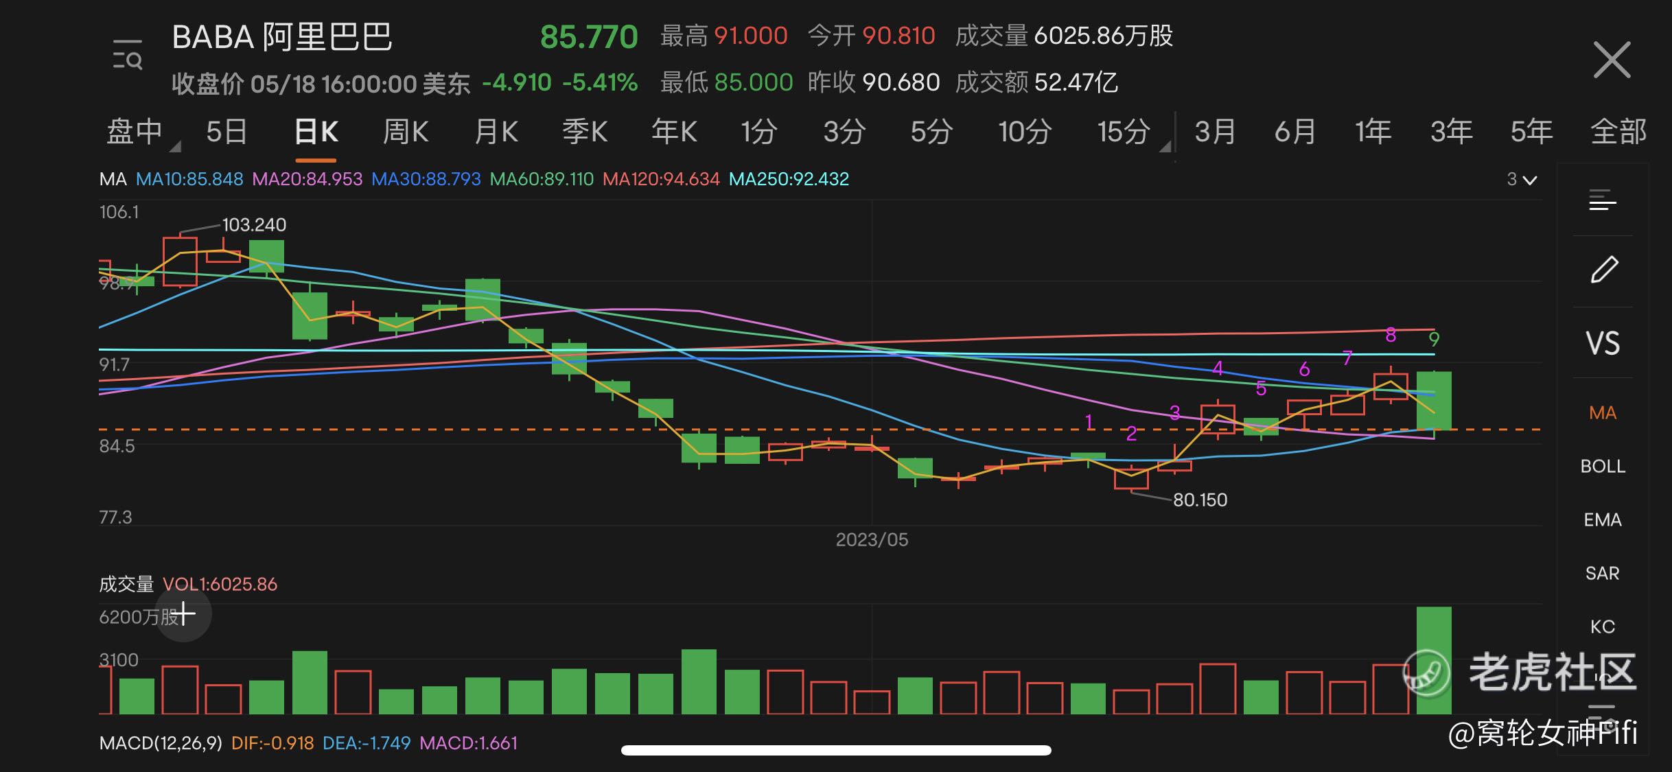1672x772 pixels.
Task: Tap the MA10:85.848 label
Action: [x=189, y=179]
